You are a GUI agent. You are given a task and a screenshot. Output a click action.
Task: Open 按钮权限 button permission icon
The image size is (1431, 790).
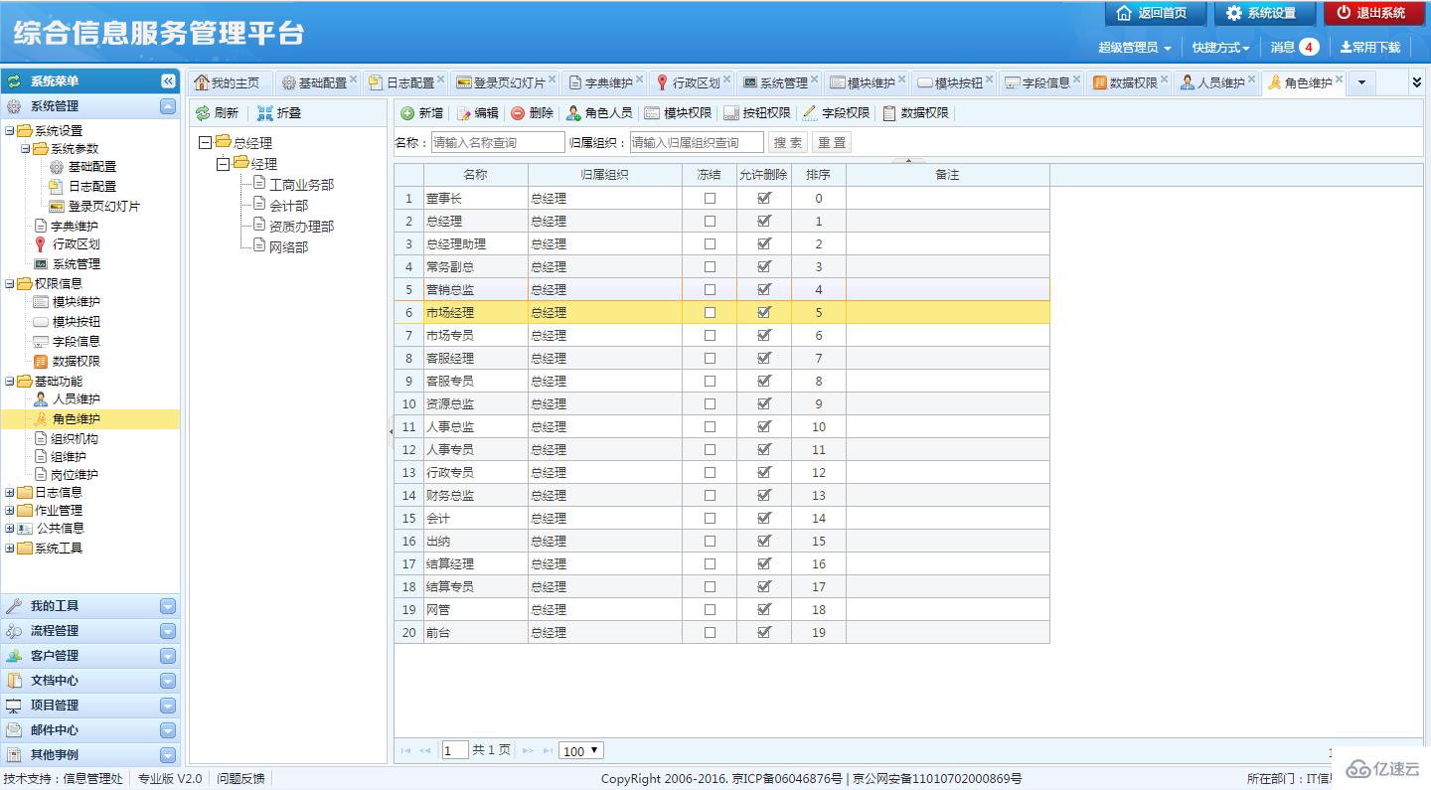731,113
